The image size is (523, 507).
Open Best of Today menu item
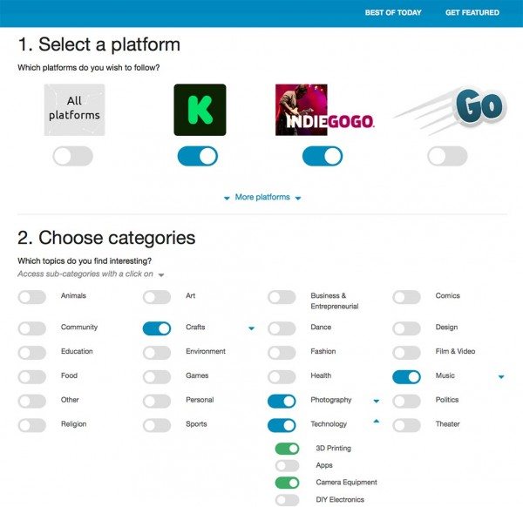(x=393, y=13)
